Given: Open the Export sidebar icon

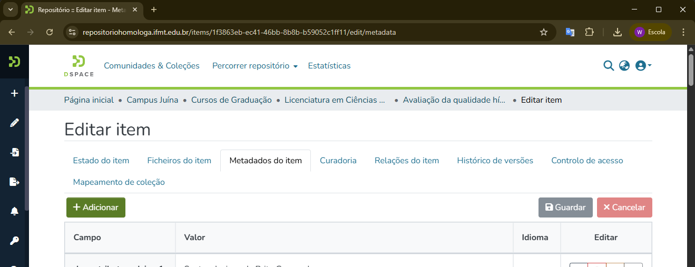Looking at the screenshot, I should (14, 182).
